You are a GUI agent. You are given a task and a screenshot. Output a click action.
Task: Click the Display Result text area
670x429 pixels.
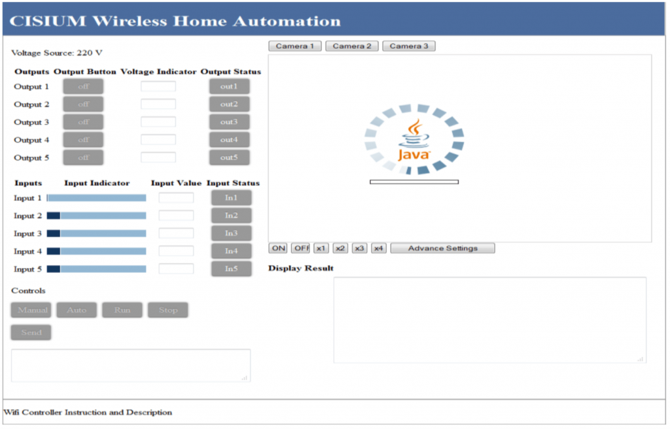pyautogui.click(x=489, y=320)
